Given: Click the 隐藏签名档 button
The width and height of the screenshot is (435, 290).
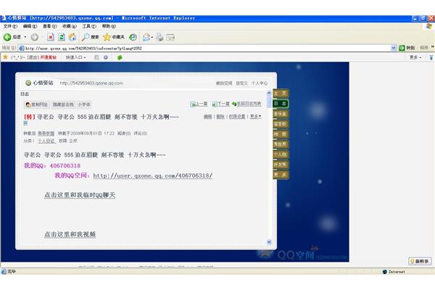Looking at the screenshot, I should pyautogui.click(x=63, y=104).
